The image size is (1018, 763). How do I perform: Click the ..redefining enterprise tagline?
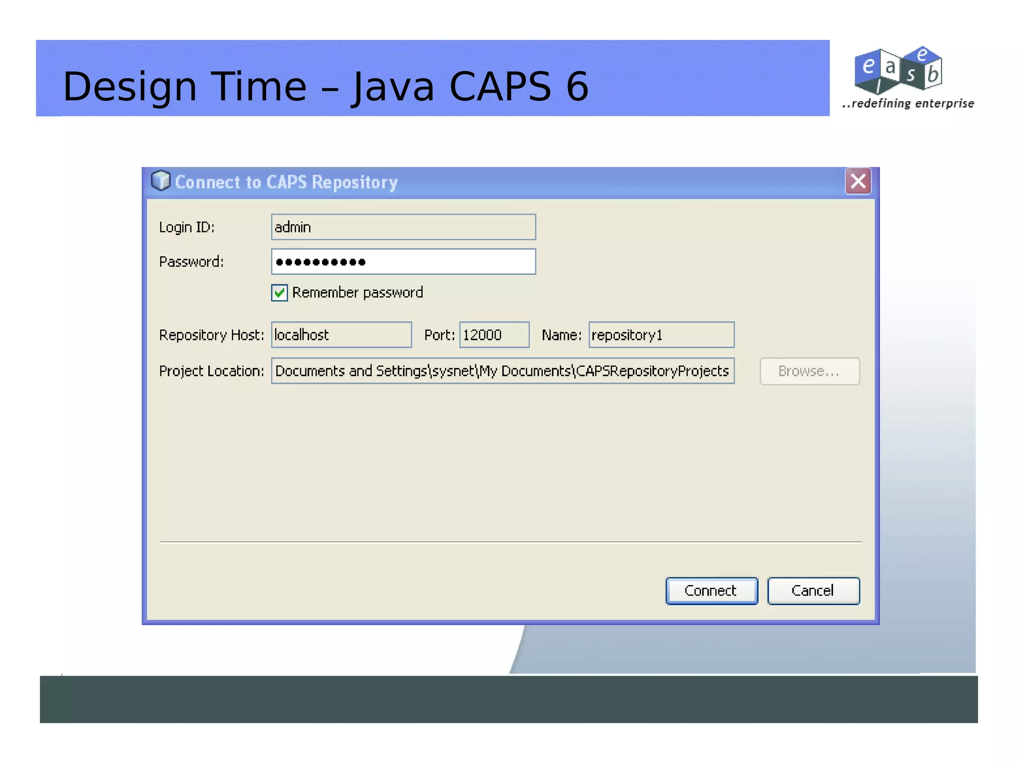pyautogui.click(x=908, y=103)
